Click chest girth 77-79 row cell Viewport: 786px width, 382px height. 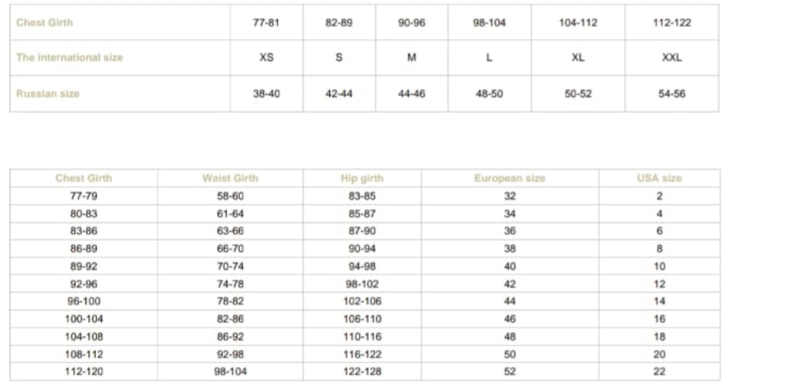pos(84,196)
